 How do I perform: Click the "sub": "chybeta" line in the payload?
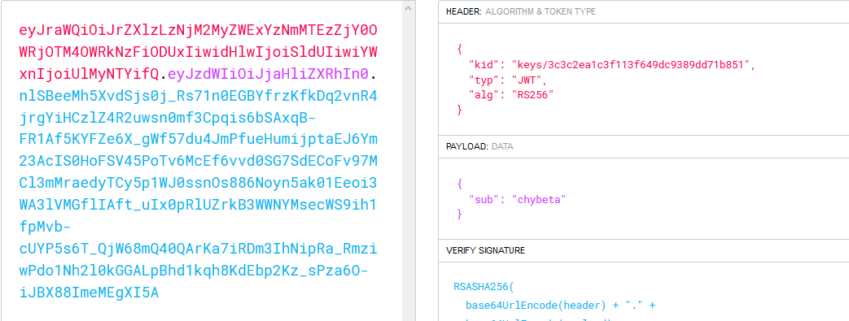(x=517, y=199)
